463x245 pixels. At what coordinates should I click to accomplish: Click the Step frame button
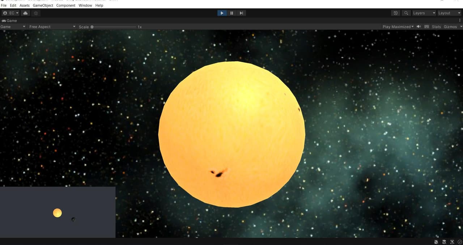tap(241, 13)
